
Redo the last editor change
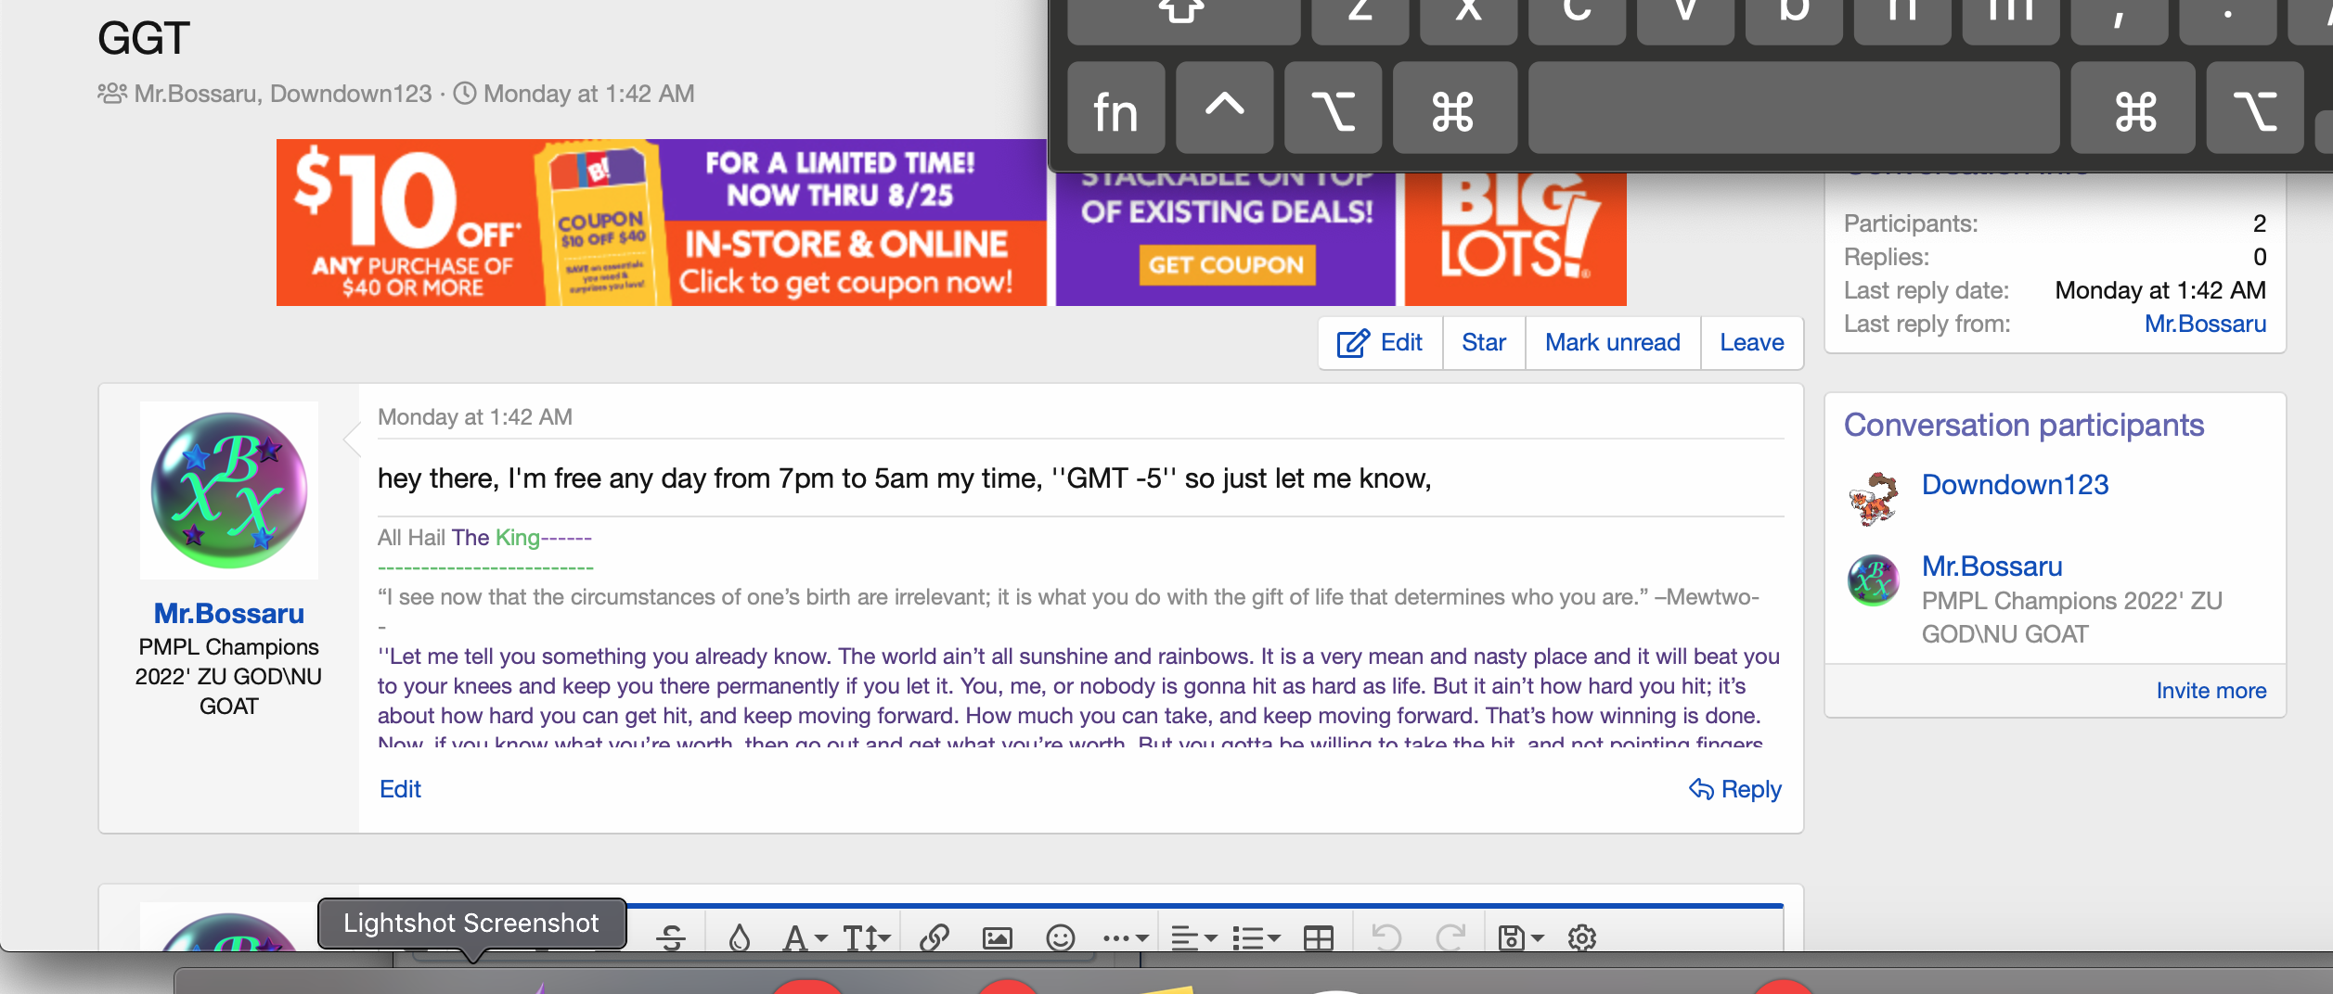tap(1450, 937)
